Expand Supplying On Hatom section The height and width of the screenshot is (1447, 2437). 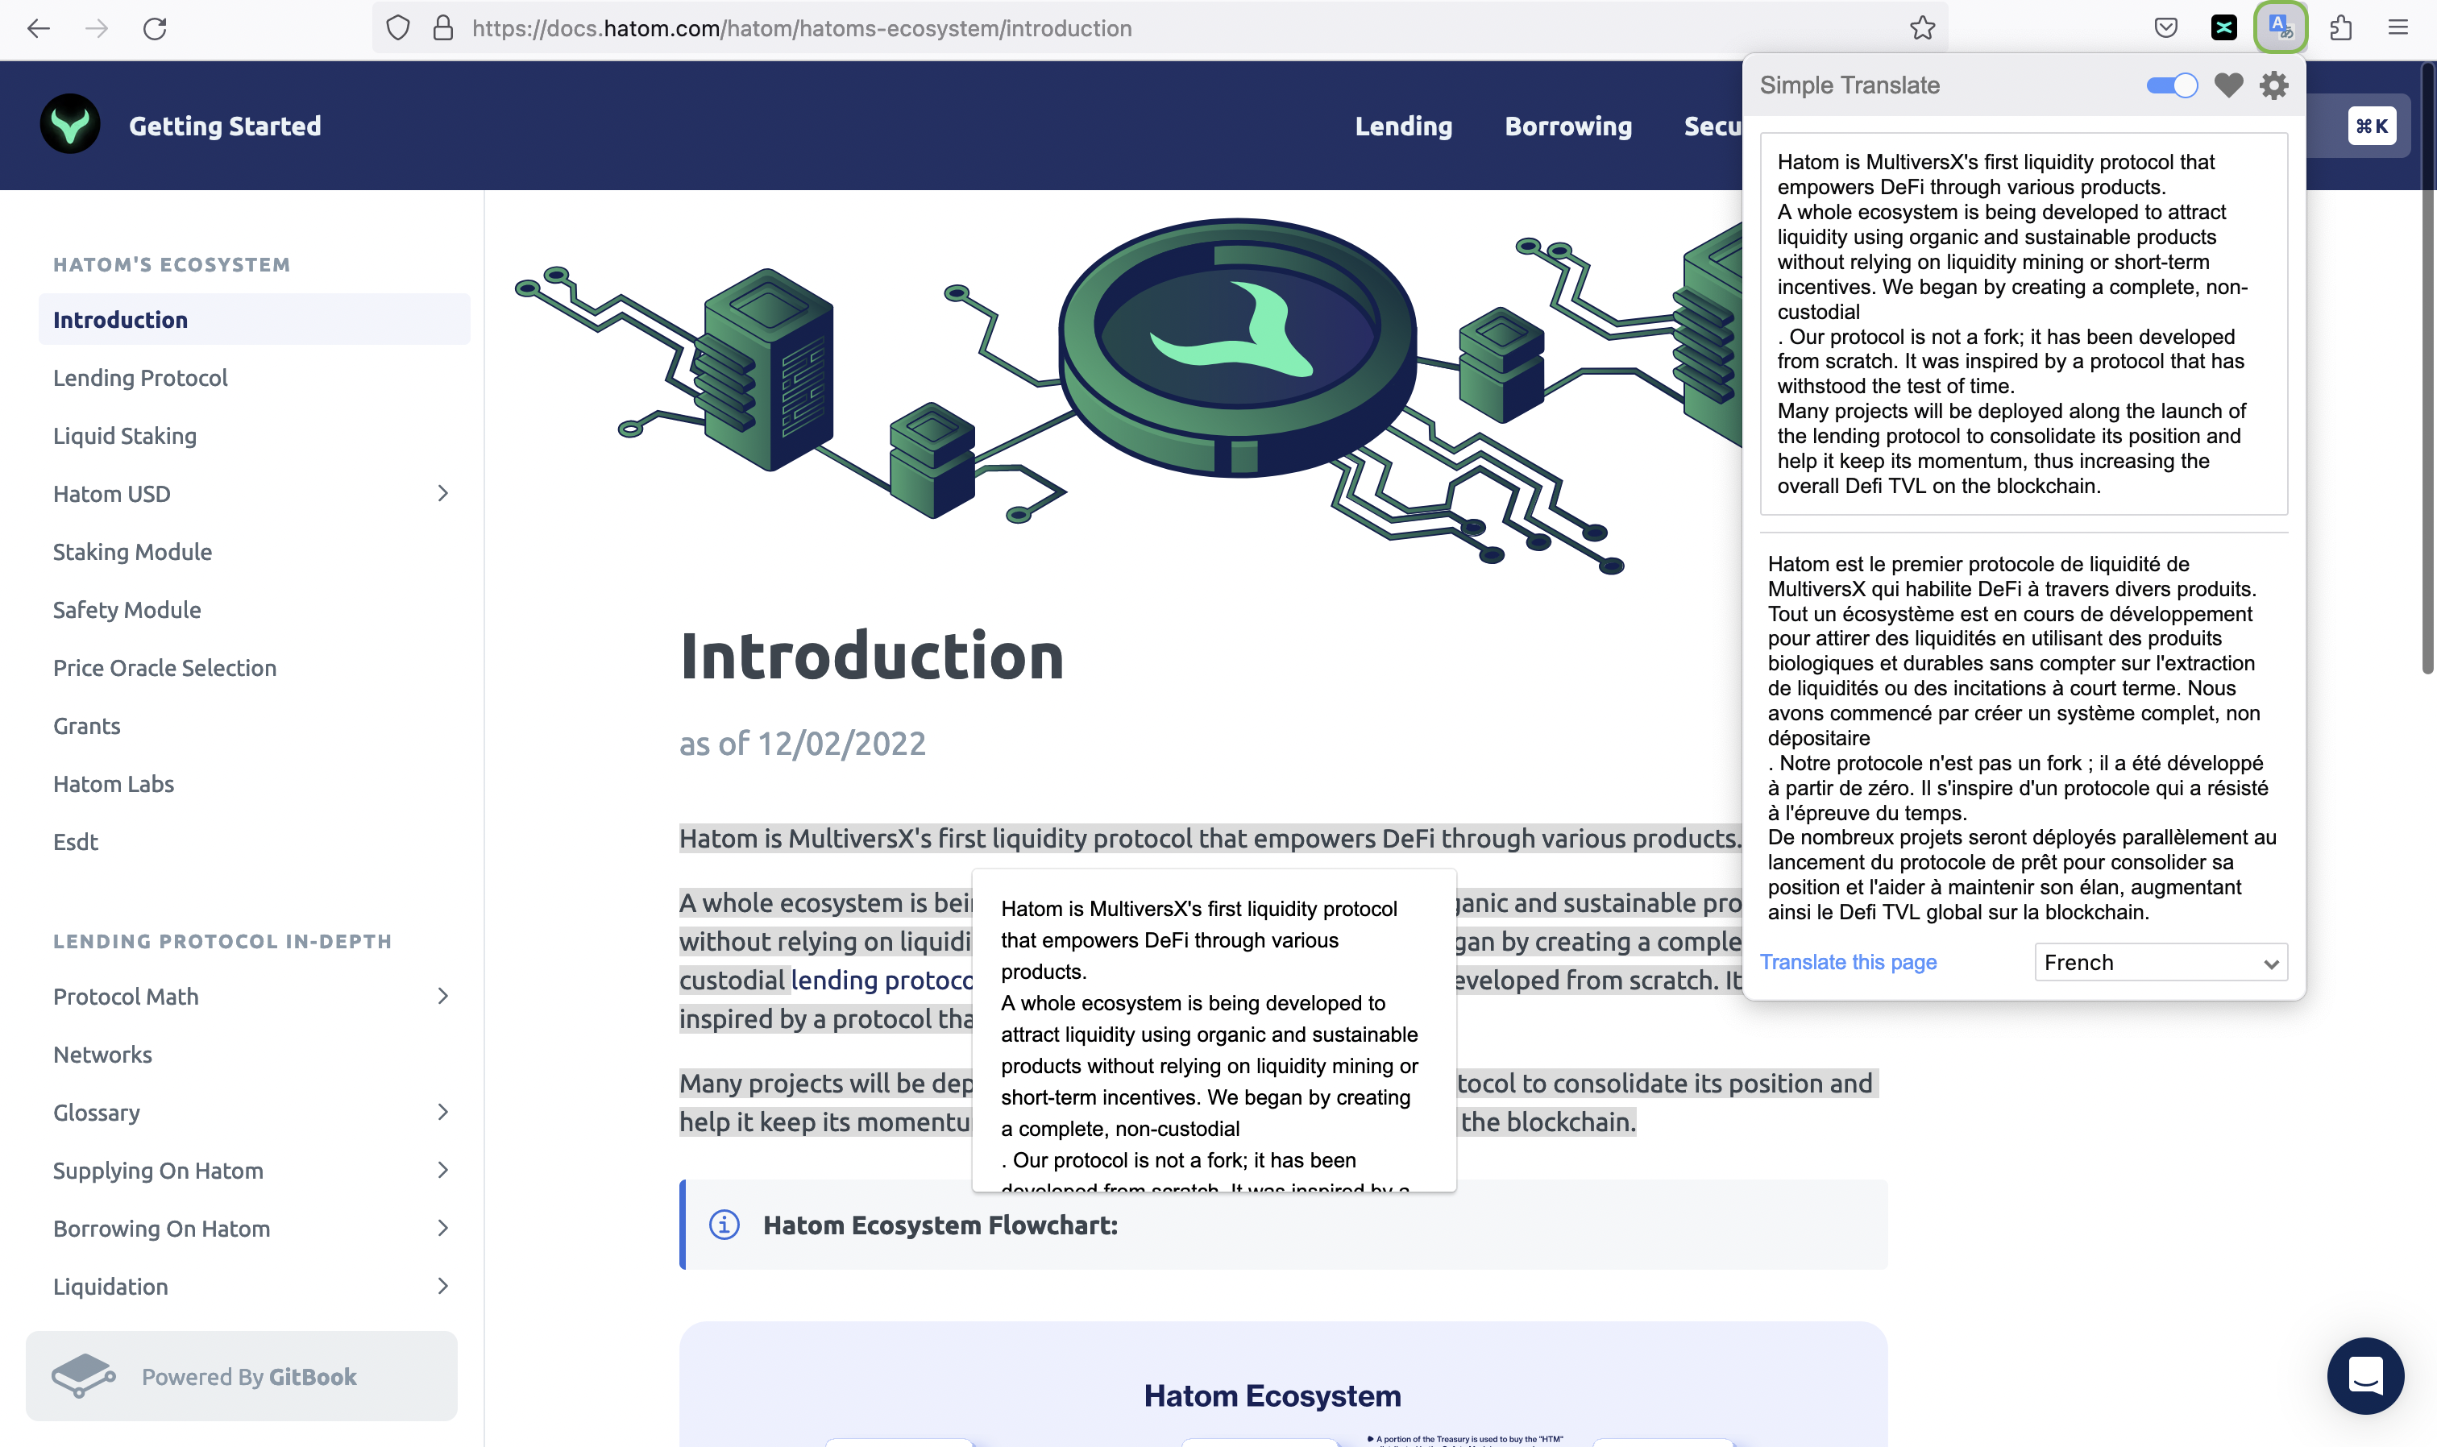coord(442,1170)
